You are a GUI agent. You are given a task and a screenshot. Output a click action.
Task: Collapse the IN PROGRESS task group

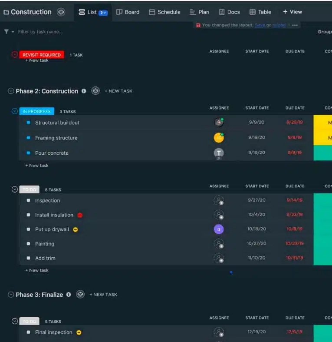[15, 111]
